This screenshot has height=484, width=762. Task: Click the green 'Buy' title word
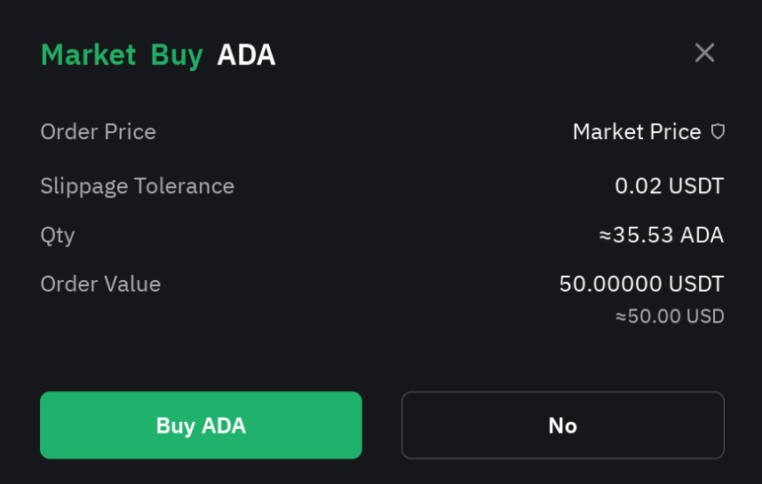(177, 55)
